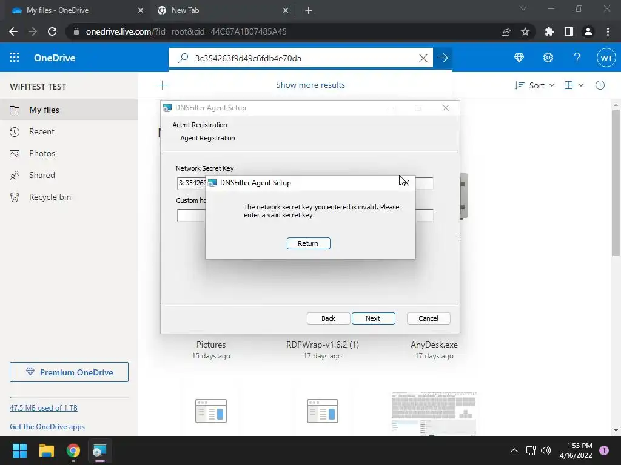Switch to the My files - OneDrive tab

click(x=75, y=10)
